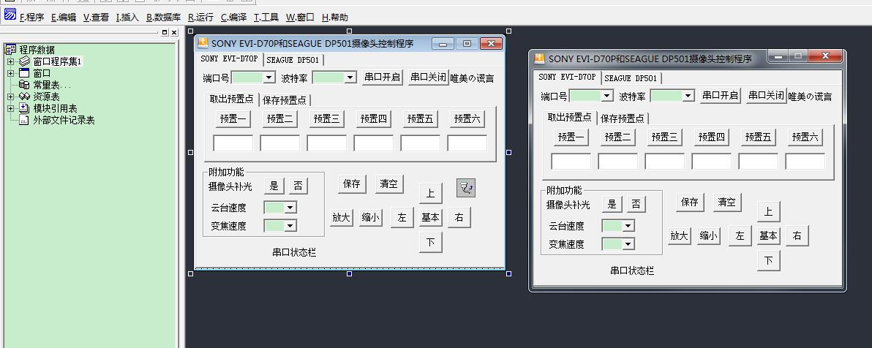The height and width of the screenshot is (348, 872).
Task: Float the project tree panel with its square button
Action: (165, 33)
